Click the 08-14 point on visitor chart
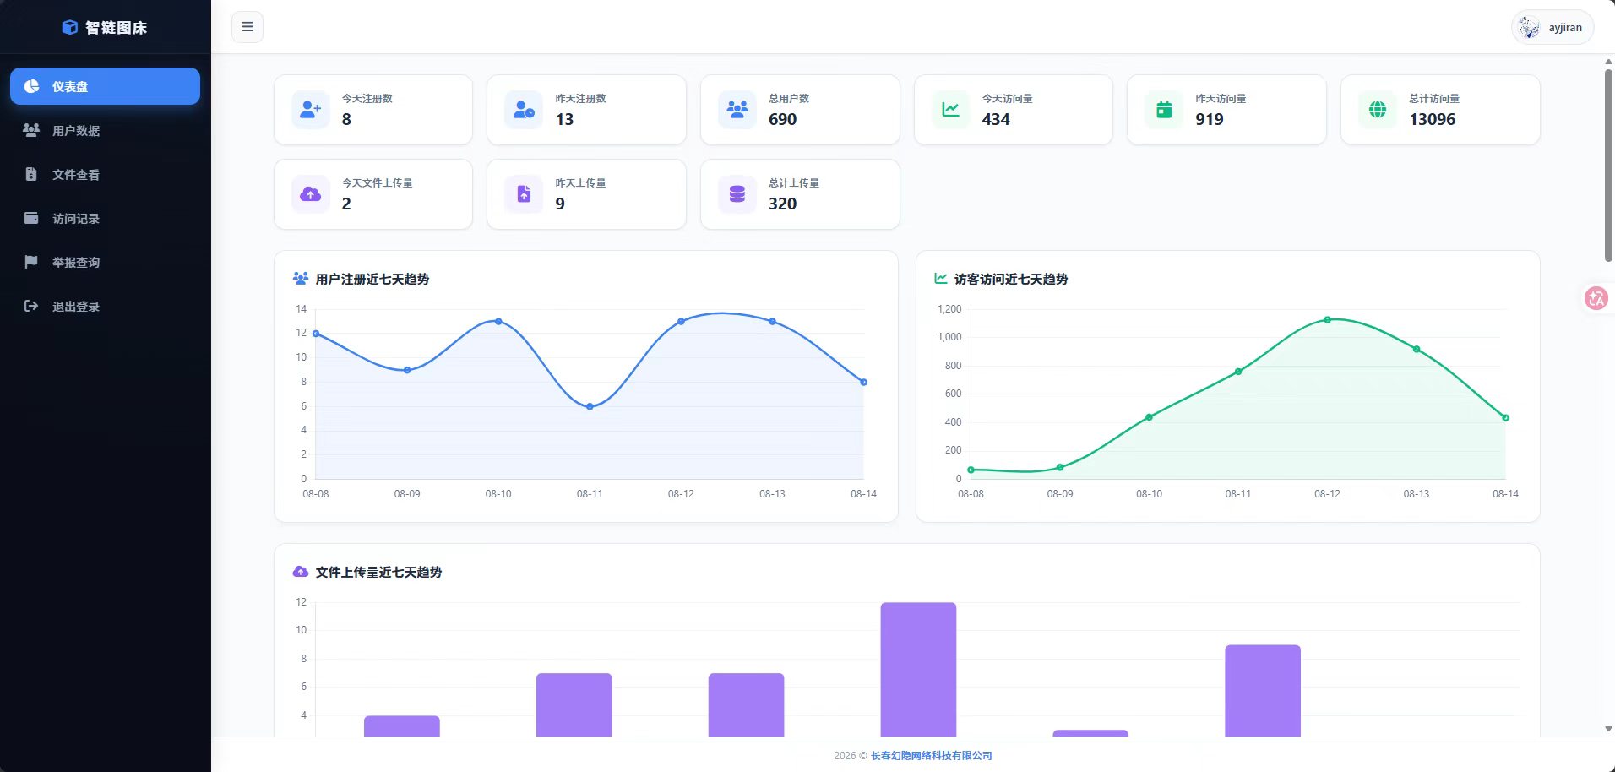Screen dimensions: 1615x772 [1505, 418]
